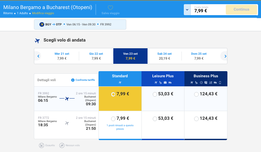
Task: Show later dates with right chevron
Action: pos(225,56)
